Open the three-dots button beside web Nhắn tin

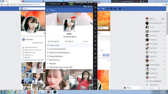point(107,28)
